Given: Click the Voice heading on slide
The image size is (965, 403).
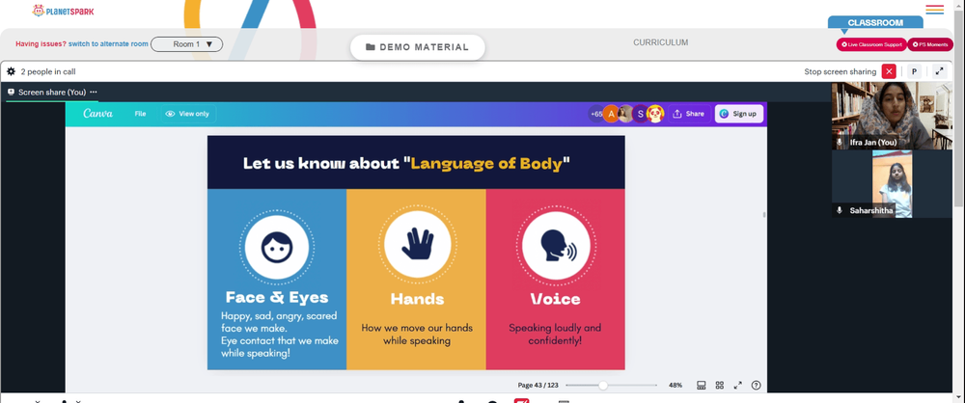Looking at the screenshot, I should 556,299.
